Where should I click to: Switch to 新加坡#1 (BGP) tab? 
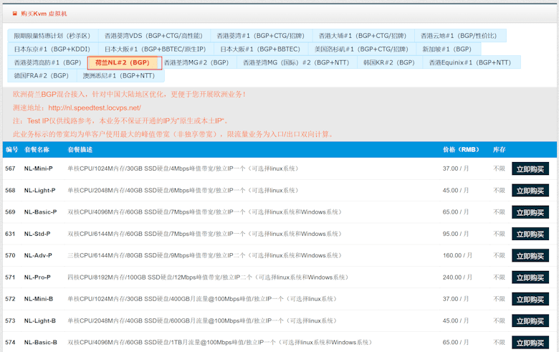click(x=448, y=49)
